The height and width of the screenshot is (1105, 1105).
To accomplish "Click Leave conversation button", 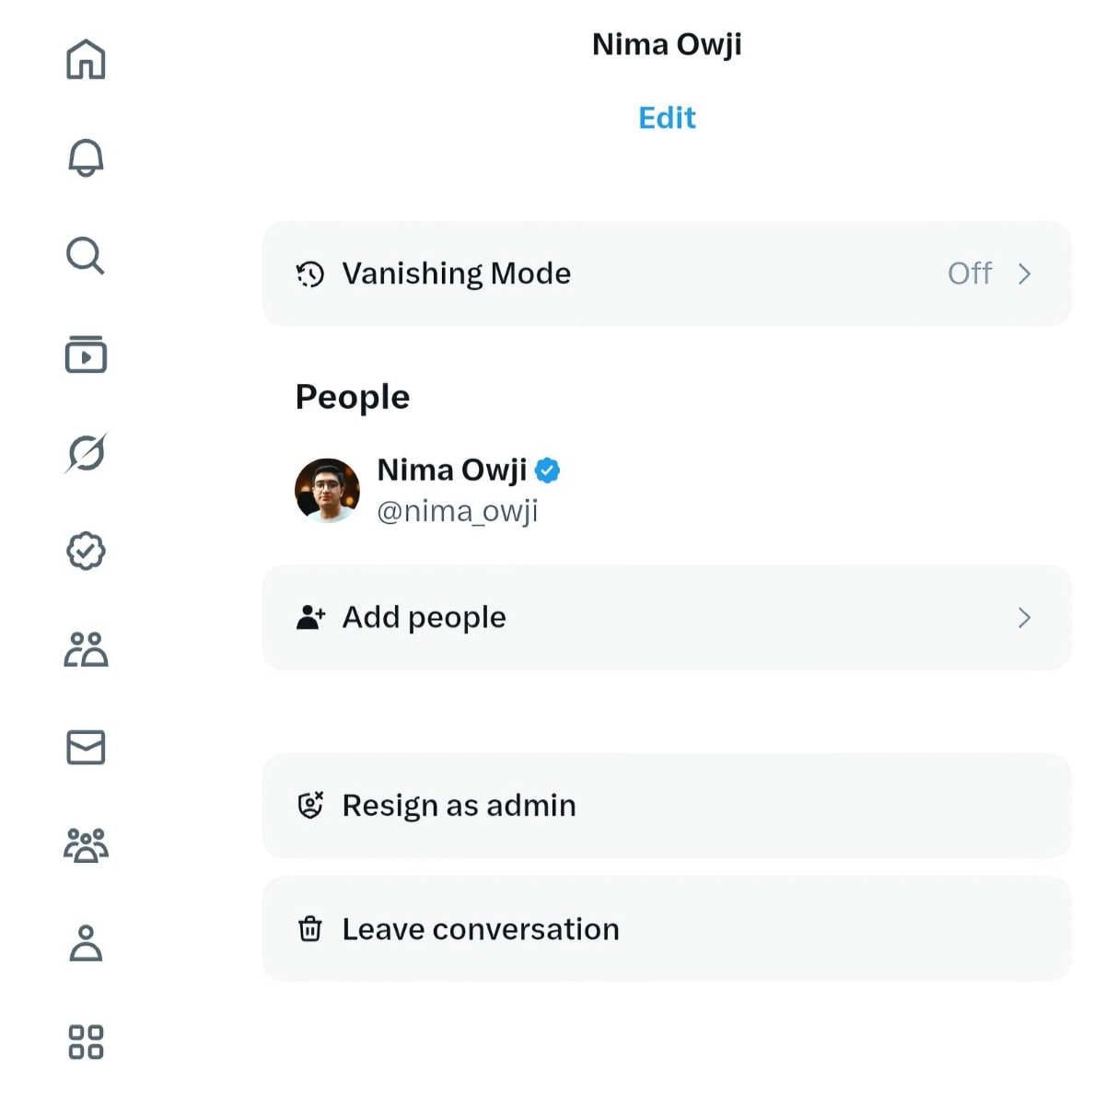I will click(480, 929).
